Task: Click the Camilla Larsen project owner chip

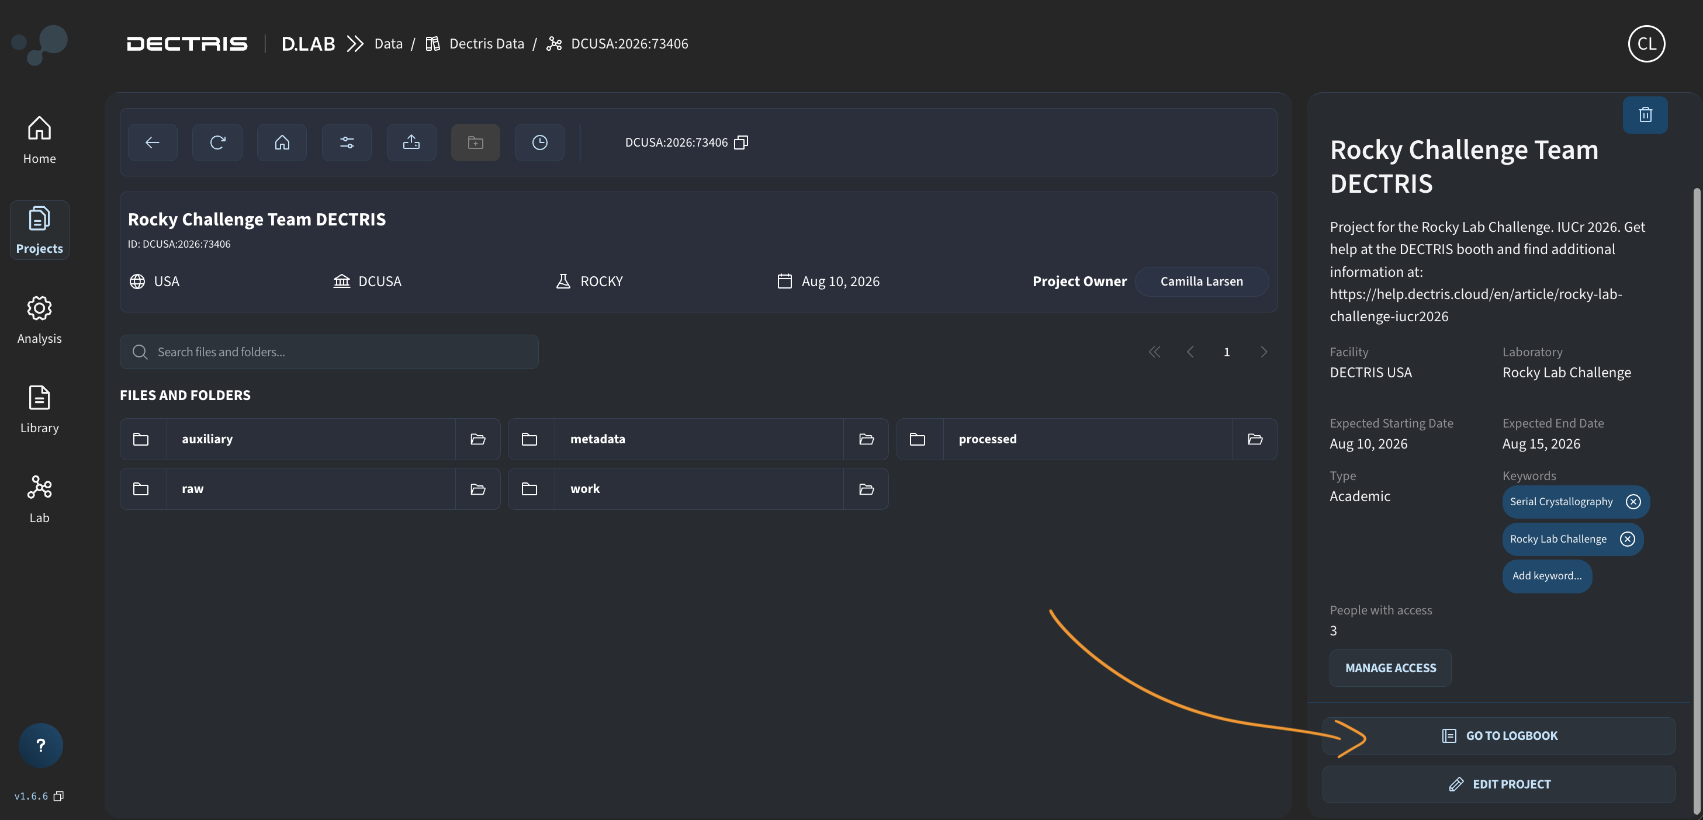Action: coord(1201,282)
